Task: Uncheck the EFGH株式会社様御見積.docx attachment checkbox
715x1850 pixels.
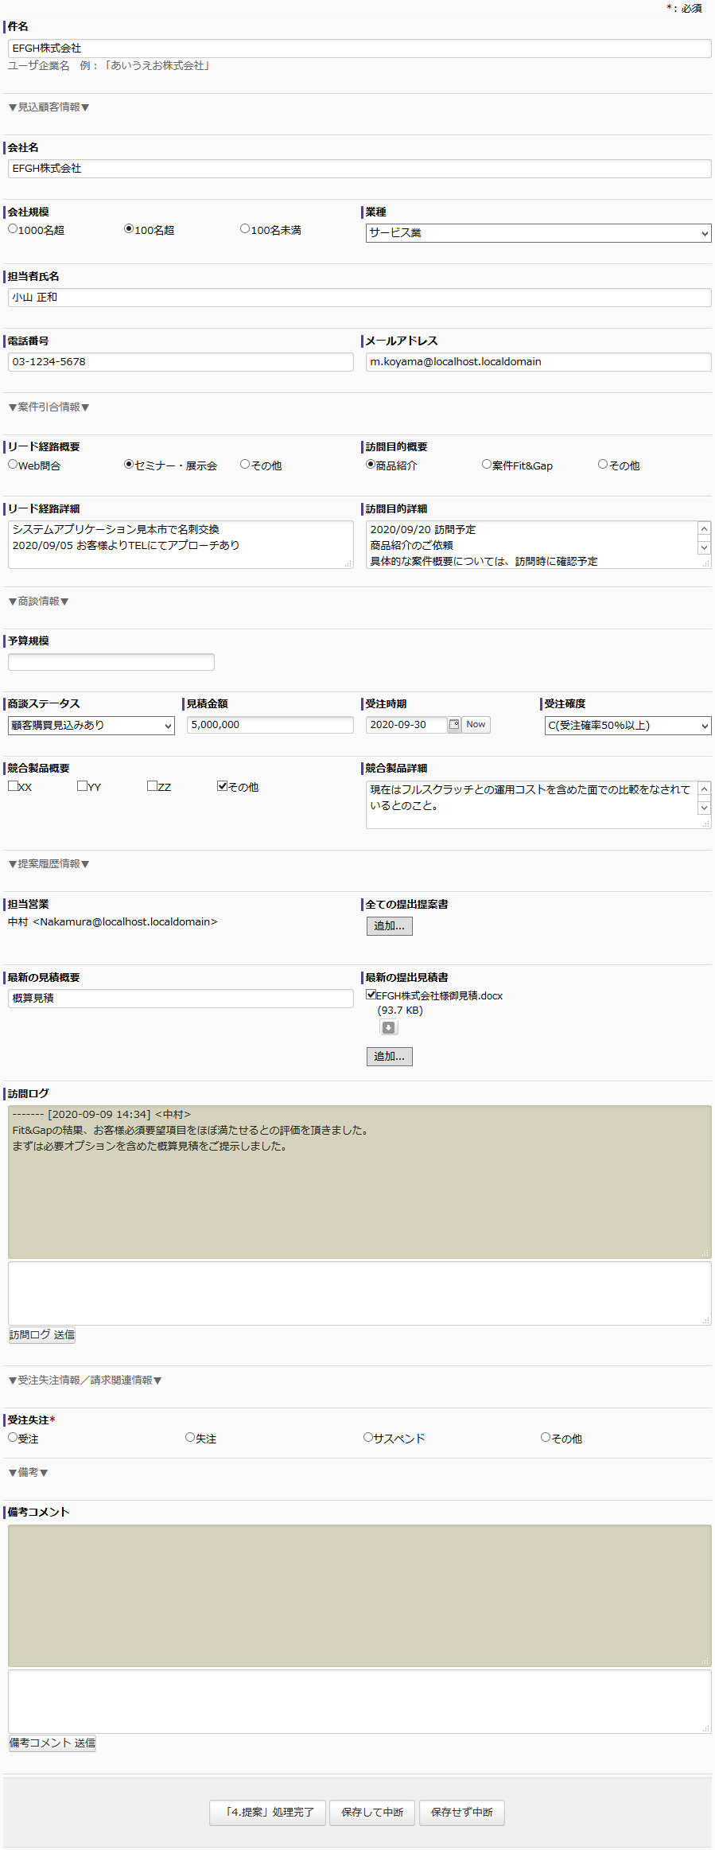Action: click(371, 995)
